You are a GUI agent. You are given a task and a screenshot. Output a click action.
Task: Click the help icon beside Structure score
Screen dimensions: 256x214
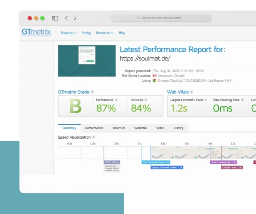coord(146,100)
